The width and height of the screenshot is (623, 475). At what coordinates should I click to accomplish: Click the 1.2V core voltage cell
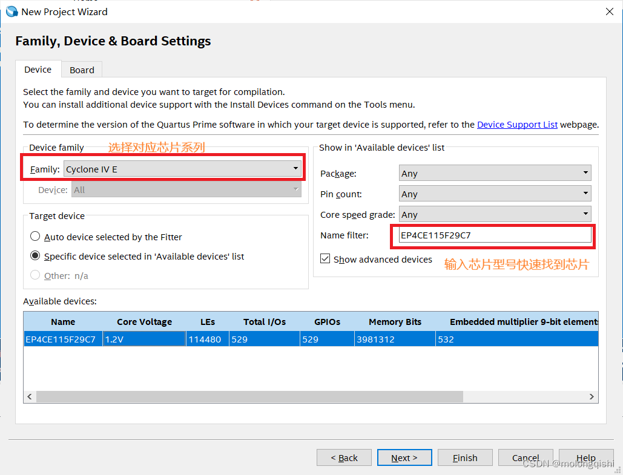pyautogui.click(x=144, y=339)
